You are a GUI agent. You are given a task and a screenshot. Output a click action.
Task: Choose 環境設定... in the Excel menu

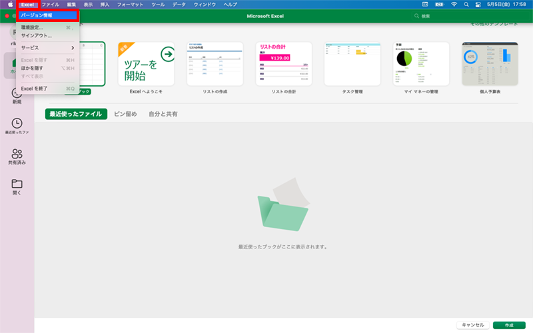tap(47, 27)
